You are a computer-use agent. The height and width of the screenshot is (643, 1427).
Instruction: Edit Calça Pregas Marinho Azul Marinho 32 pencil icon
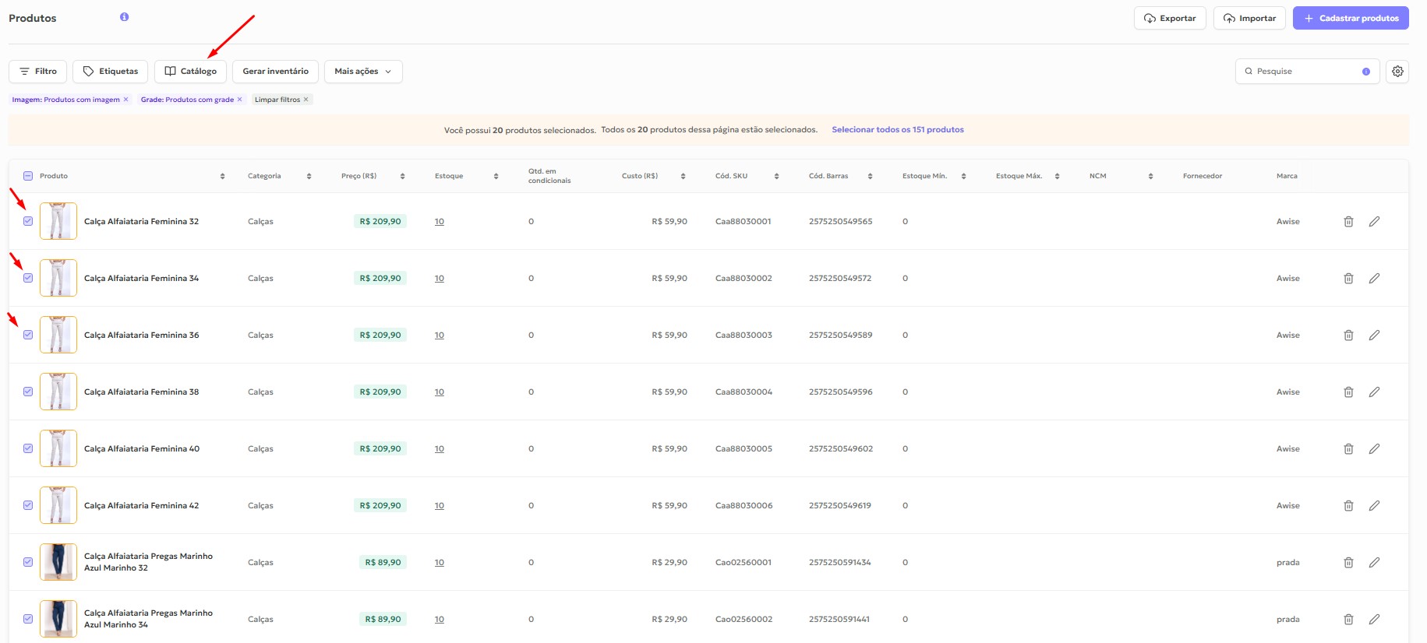tap(1374, 563)
